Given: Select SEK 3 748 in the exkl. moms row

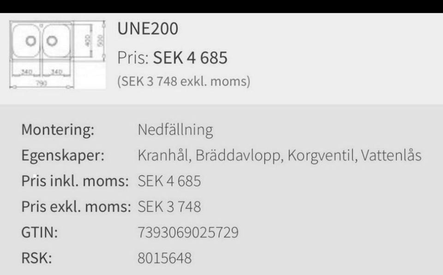Looking at the screenshot, I should [169, 207].
